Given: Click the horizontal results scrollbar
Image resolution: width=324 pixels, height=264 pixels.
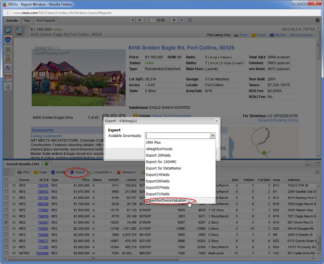Looking at the screenshot, I should 93,258.
